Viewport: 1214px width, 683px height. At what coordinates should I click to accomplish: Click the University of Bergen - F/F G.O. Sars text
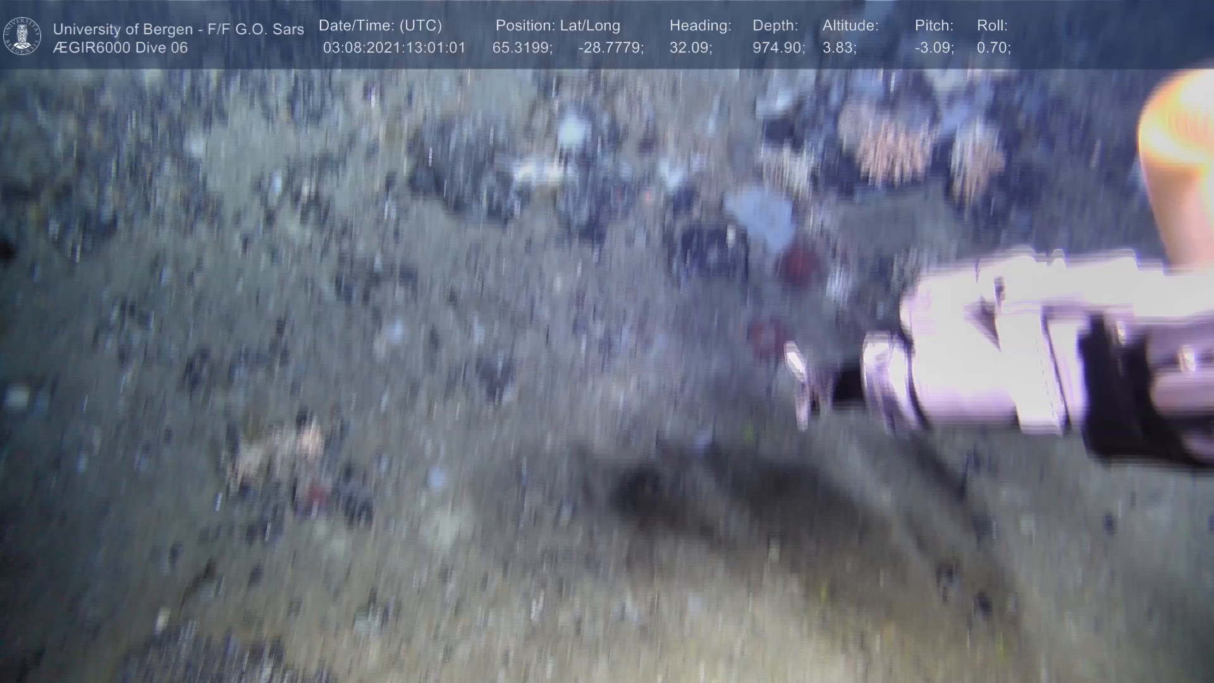[178, 29]
